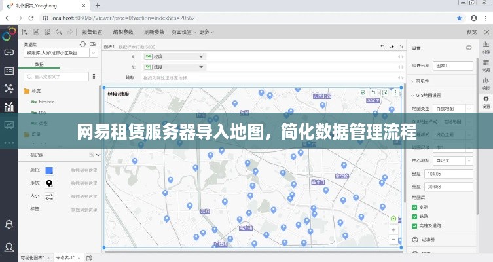Screen dimensions: 493x262
Task: Open 编辑参数 in the toolbar
Action: click(x=123, y=32)
